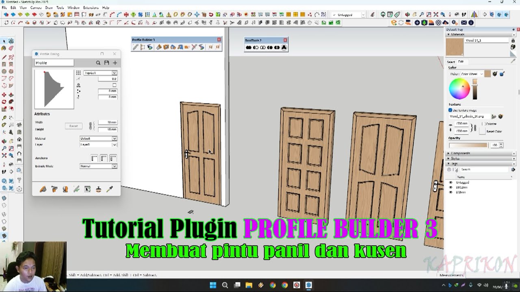Image resolution: width=520 pixels, height=292 pixels.
Task: Open the Extrude Mode Normal dropdown
Action: coord(98,166)
